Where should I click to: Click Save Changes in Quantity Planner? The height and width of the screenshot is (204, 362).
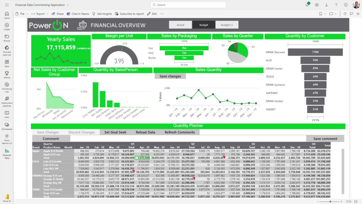coord(48,132)
